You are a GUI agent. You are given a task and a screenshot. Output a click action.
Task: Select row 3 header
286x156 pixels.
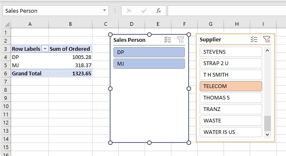pyautogui.click(x=5, y=49)
